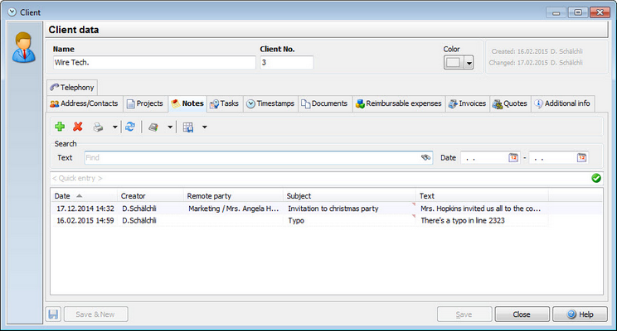Open the Timestamps tab
Screen dimensions: 617x331
tap(270, 103)
